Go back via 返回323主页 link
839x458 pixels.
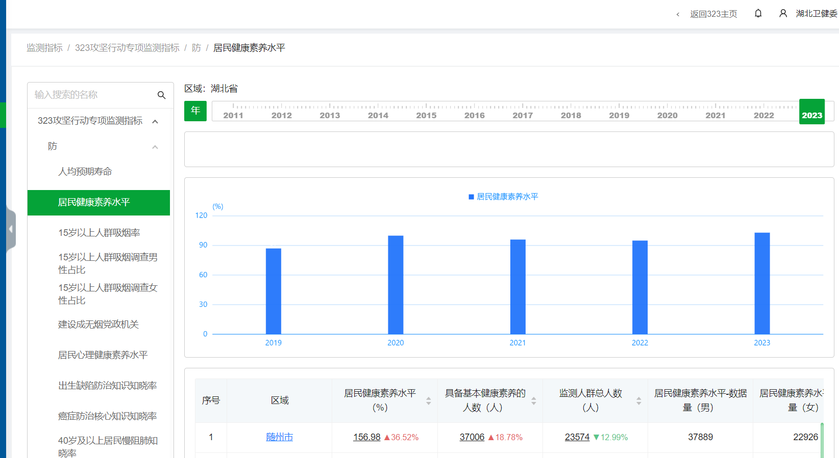713,14
